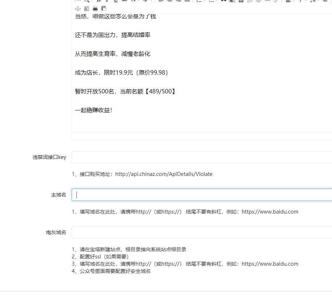Open search and replace magnifier tool
This screenshot has height=295, width=332.
86,1
